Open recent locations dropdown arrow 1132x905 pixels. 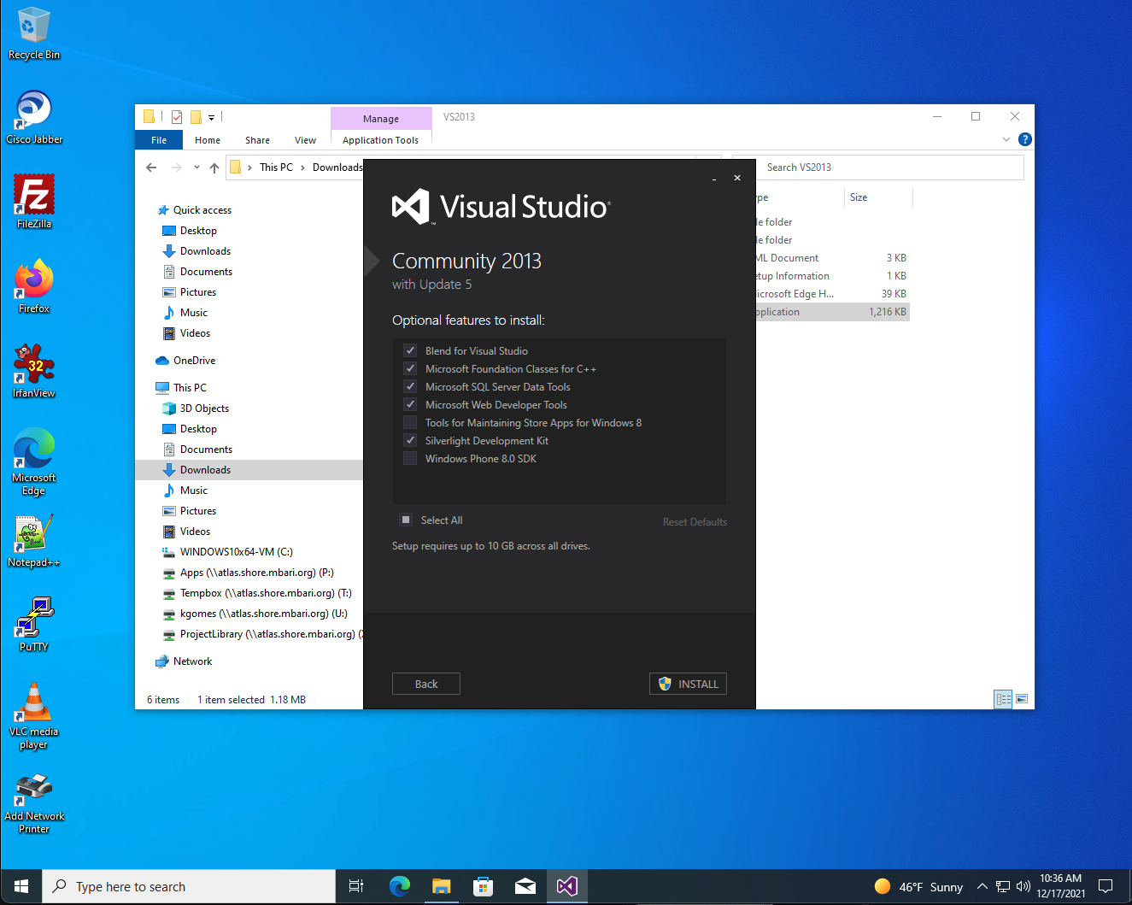[x=196, y=167]
